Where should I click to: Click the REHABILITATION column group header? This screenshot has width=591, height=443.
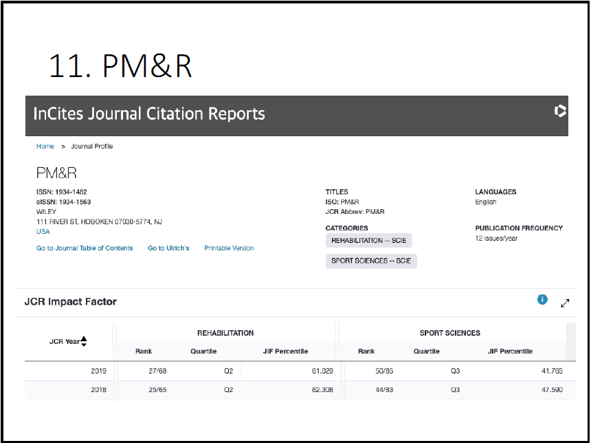(225, 333)
